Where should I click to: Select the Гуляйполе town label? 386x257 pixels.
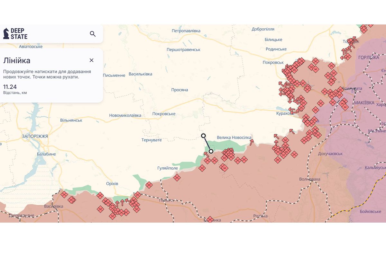point(167,168)
